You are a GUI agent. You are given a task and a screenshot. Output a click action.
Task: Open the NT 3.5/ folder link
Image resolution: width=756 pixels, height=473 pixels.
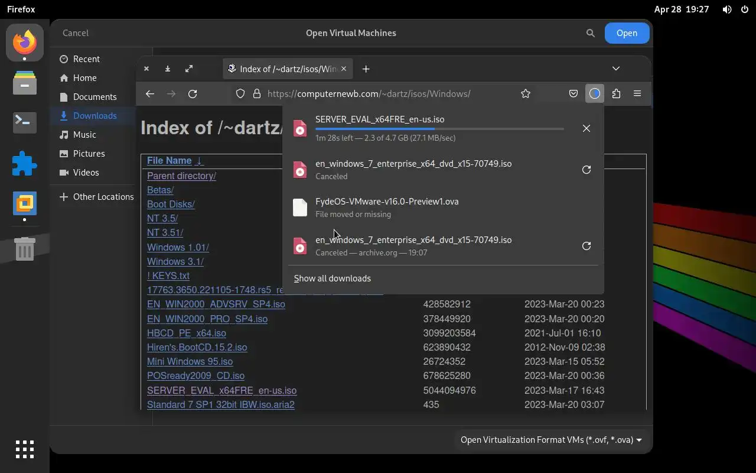pos(162,219)
